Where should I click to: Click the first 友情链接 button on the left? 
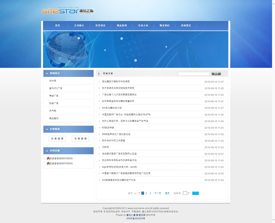coord(57,139)
